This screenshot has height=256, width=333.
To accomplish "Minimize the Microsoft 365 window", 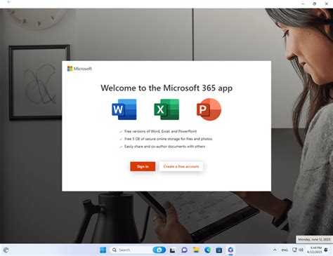I will tap(303, 4).
